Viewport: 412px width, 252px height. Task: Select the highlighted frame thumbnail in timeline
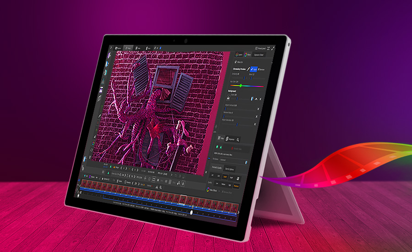(x=183, y=199)
